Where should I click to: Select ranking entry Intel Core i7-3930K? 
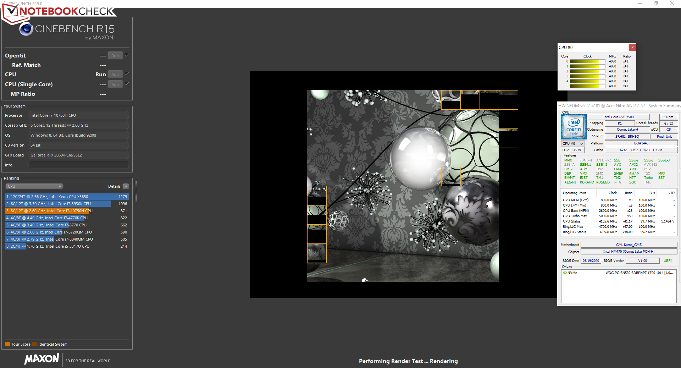tap(67, 204)
